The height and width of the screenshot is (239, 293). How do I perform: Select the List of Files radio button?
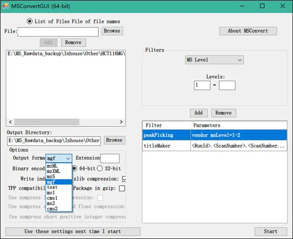pyautogui.click(x=29, y=21)
